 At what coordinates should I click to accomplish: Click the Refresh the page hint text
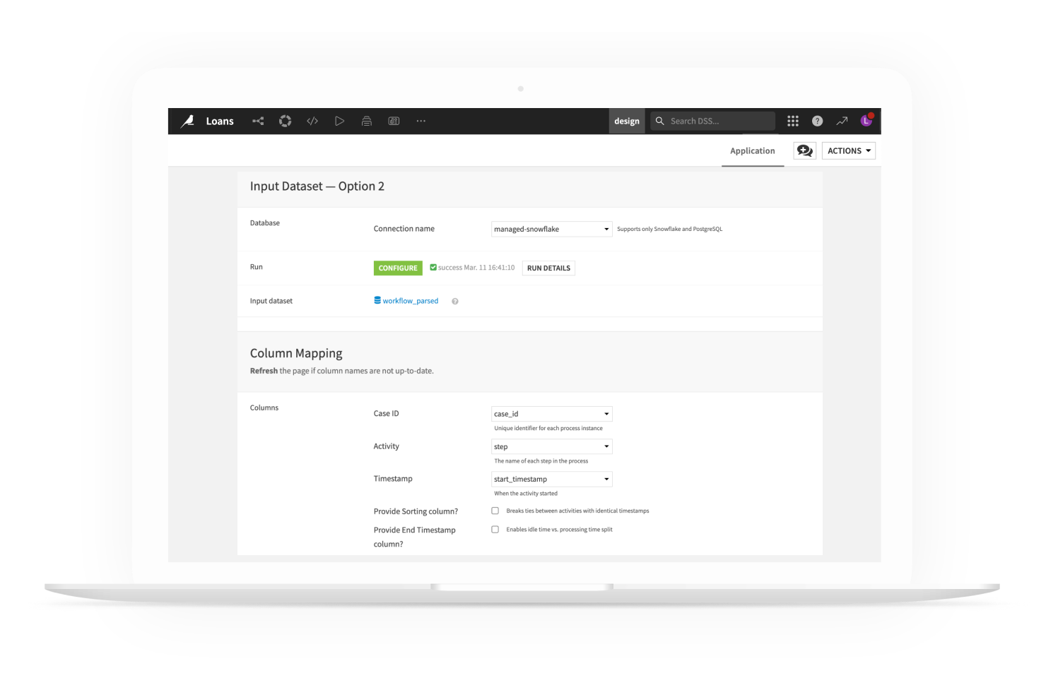click(342, 371)
